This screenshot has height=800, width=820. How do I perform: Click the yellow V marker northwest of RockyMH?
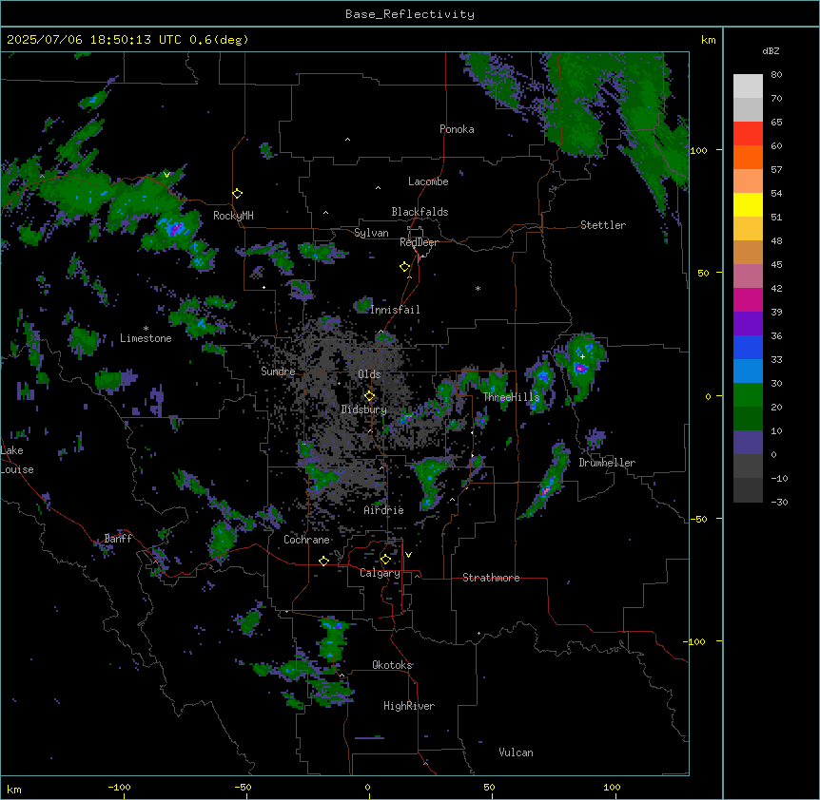tap(166, 175)
